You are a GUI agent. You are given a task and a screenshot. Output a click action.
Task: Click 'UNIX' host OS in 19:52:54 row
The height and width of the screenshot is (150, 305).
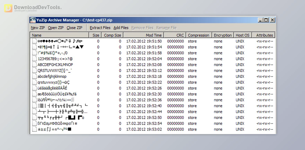pyautogui.click(x=240, y=123)
